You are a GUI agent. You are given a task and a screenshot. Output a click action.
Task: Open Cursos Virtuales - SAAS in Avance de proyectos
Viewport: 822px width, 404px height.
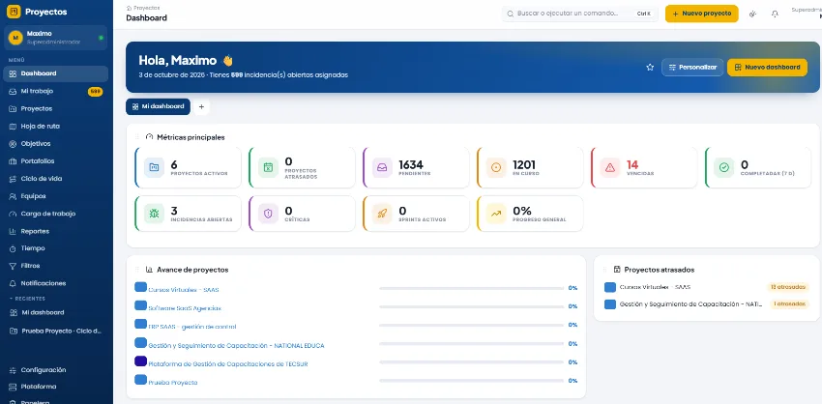pos(184,290)
